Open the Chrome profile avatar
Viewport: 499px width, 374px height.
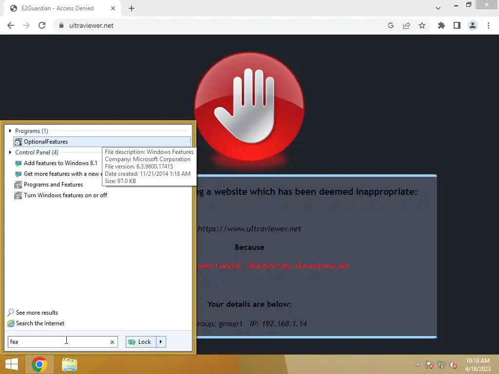point(473,25)
